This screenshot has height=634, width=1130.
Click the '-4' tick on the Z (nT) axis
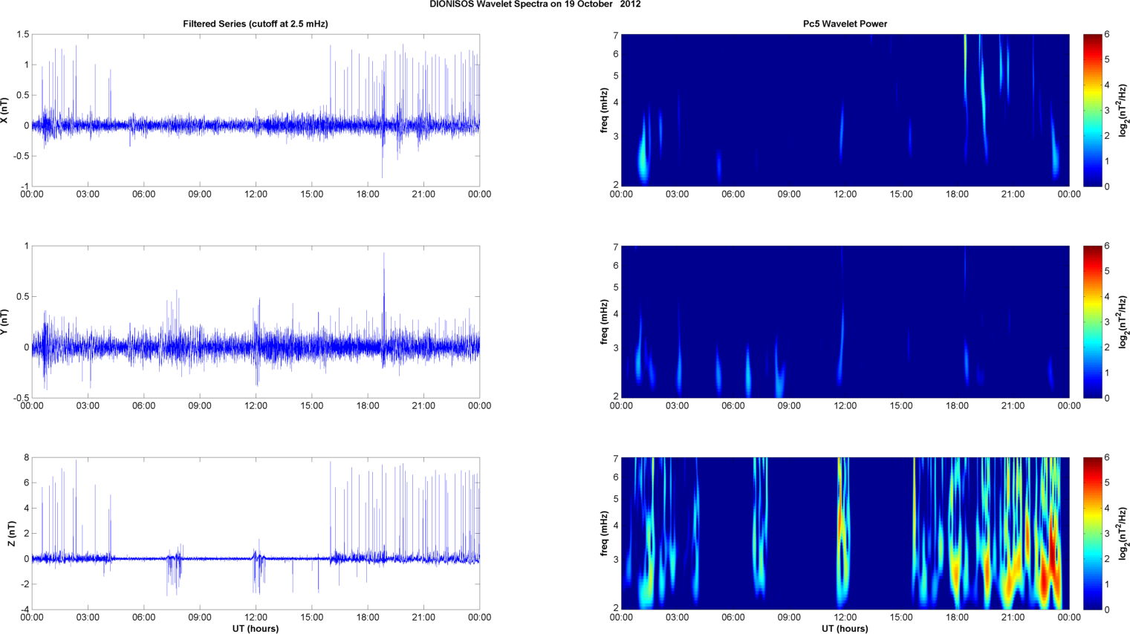[25, 610]
